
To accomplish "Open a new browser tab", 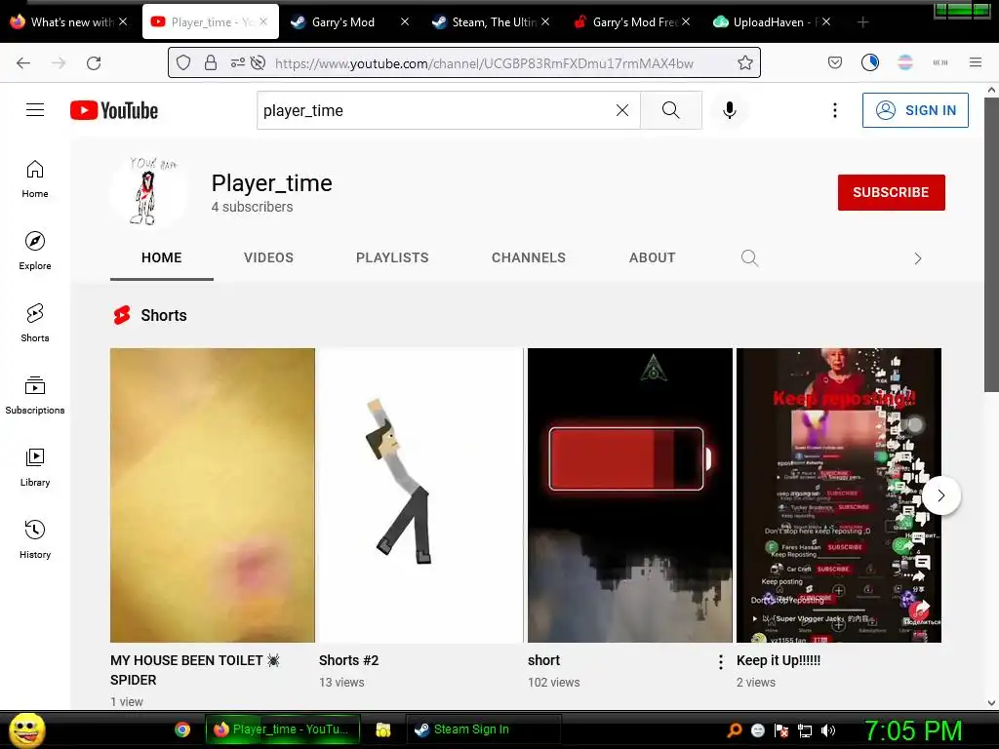I will click(x=862, y=22).
